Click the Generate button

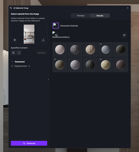coord(29,143)
